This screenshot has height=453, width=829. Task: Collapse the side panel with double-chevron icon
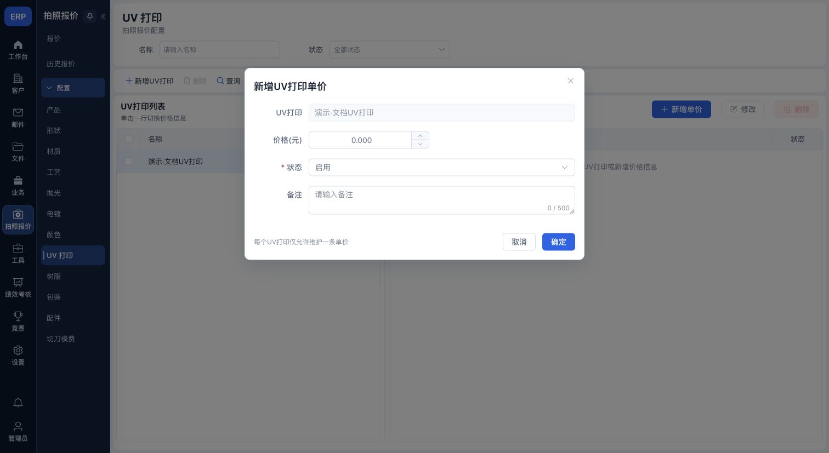103,16
